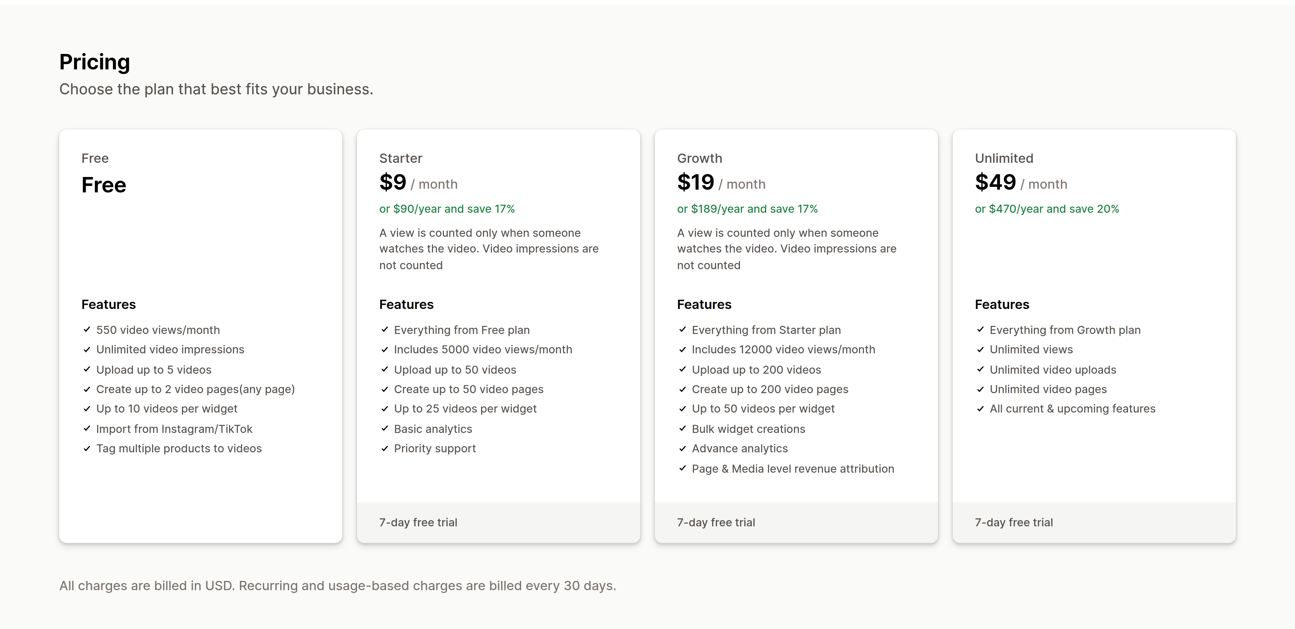Image resolution: width=1295 pixels, height=629 pixels.
Task: Select the Growth $19 / month price
Action: [721, 182]
